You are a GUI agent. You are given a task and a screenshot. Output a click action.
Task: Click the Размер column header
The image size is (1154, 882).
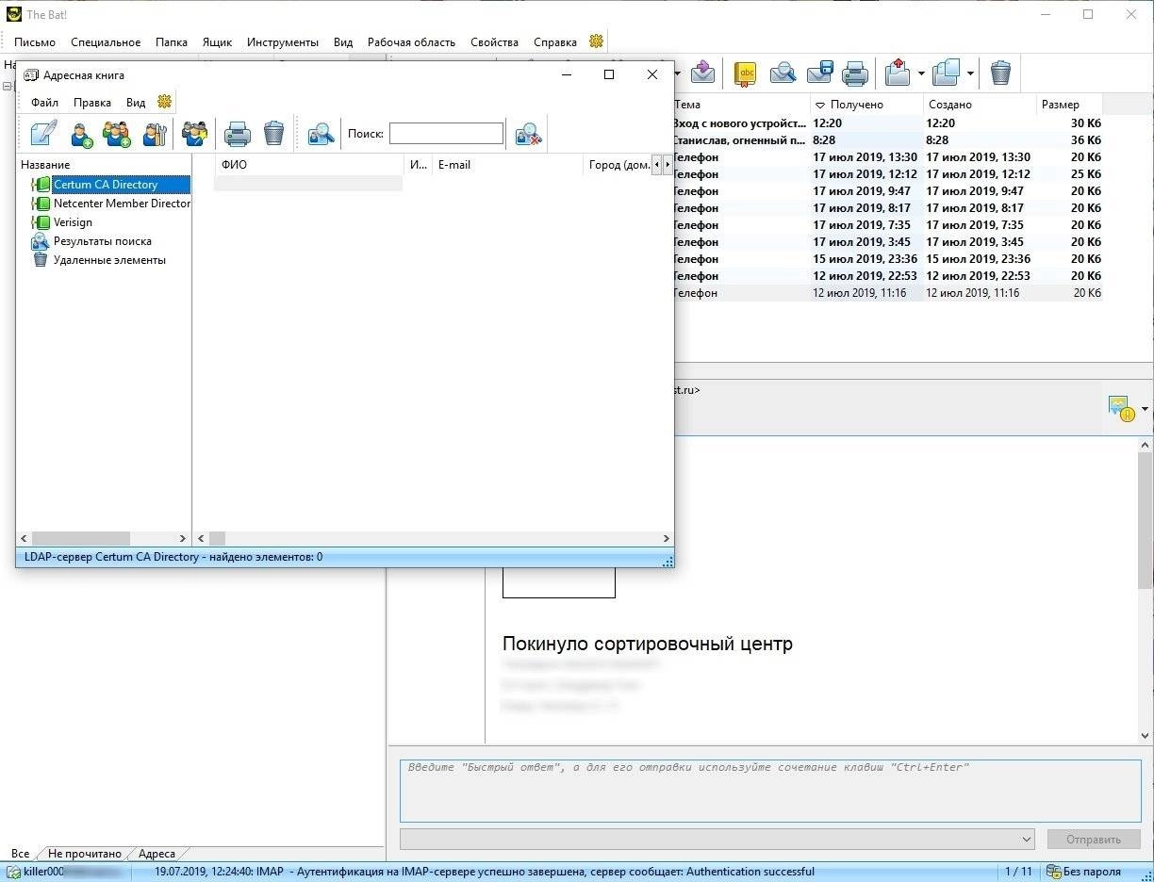(1070, 105)
